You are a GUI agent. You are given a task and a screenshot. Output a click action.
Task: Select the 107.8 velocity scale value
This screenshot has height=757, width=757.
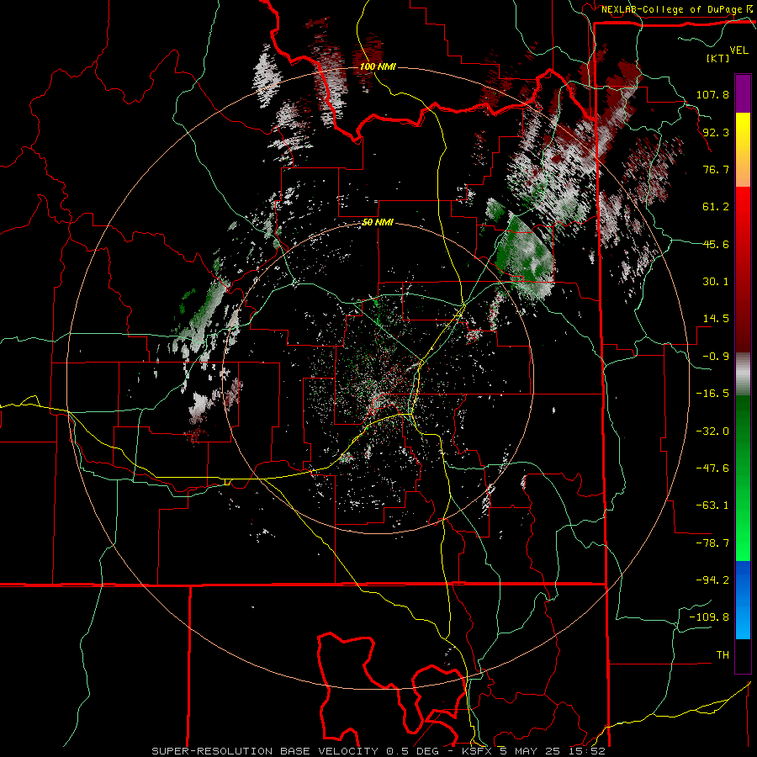click(712, 94)
